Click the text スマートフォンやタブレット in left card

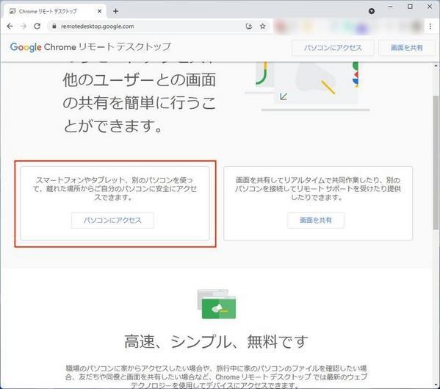(80, 179)
